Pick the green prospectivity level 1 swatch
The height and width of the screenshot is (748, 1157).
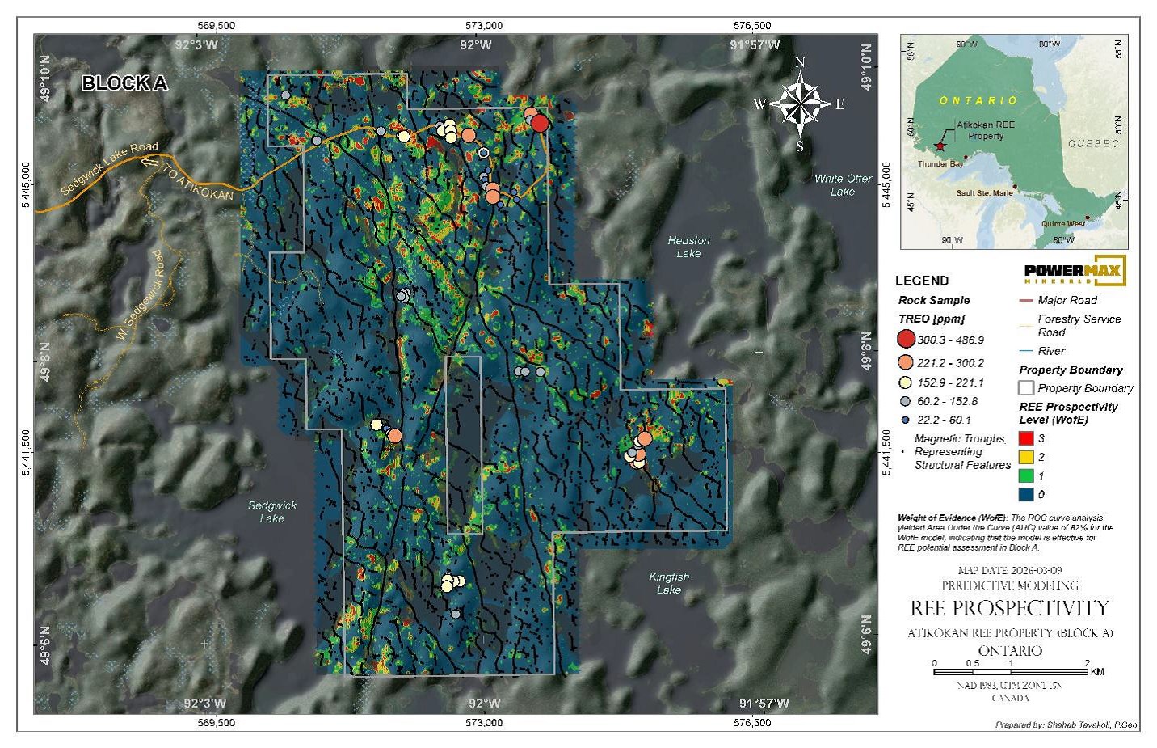[x=1025, y=475]
